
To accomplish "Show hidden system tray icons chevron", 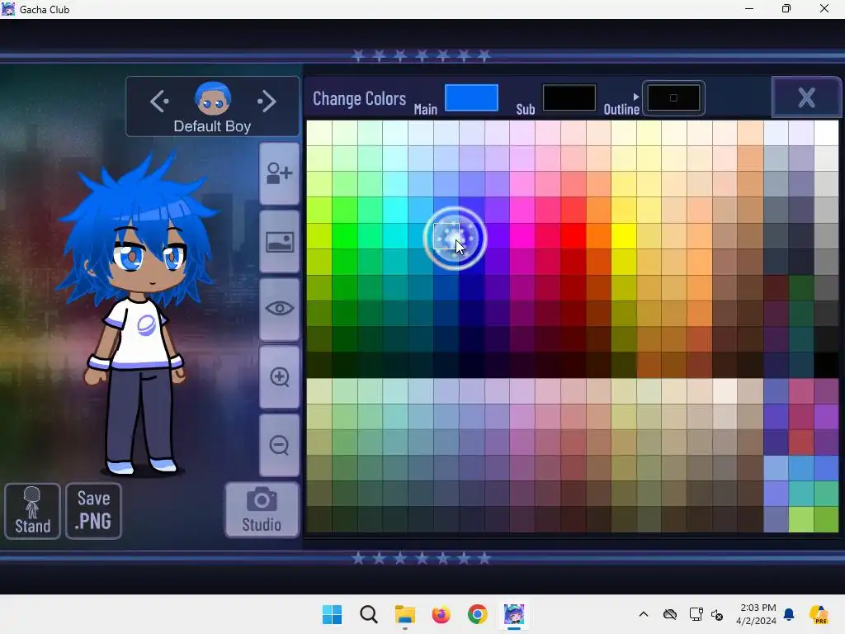I will [644, 614].
